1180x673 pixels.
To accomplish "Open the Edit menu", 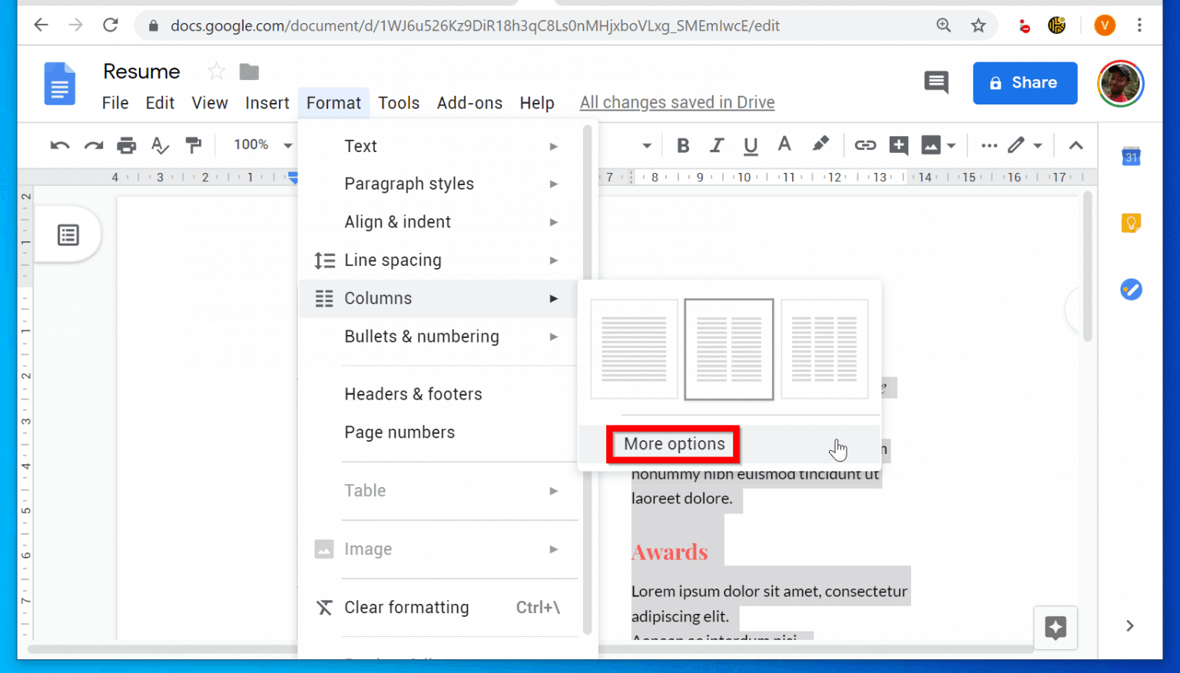I will 160,103.
